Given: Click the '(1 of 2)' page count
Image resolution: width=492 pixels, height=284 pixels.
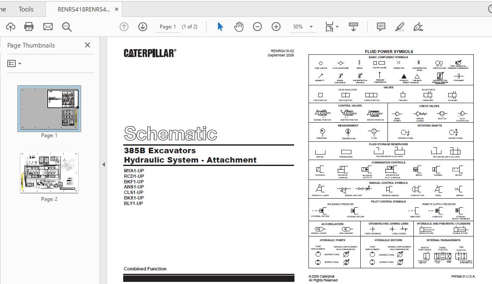Looking at the screenshot, I should (x=190, y=27).
